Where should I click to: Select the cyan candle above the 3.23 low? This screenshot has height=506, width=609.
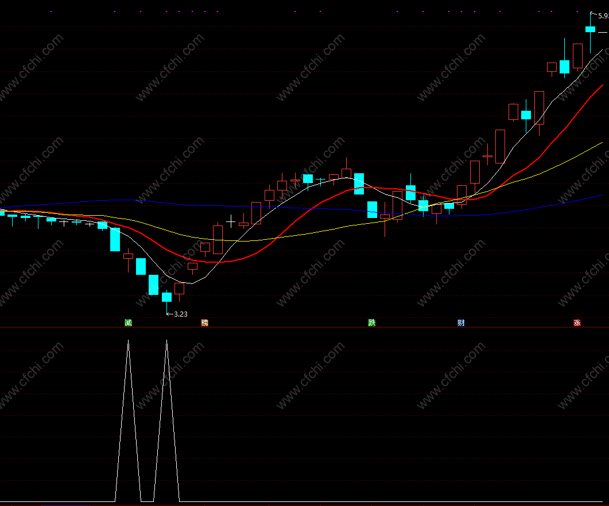tap(166, 297)
